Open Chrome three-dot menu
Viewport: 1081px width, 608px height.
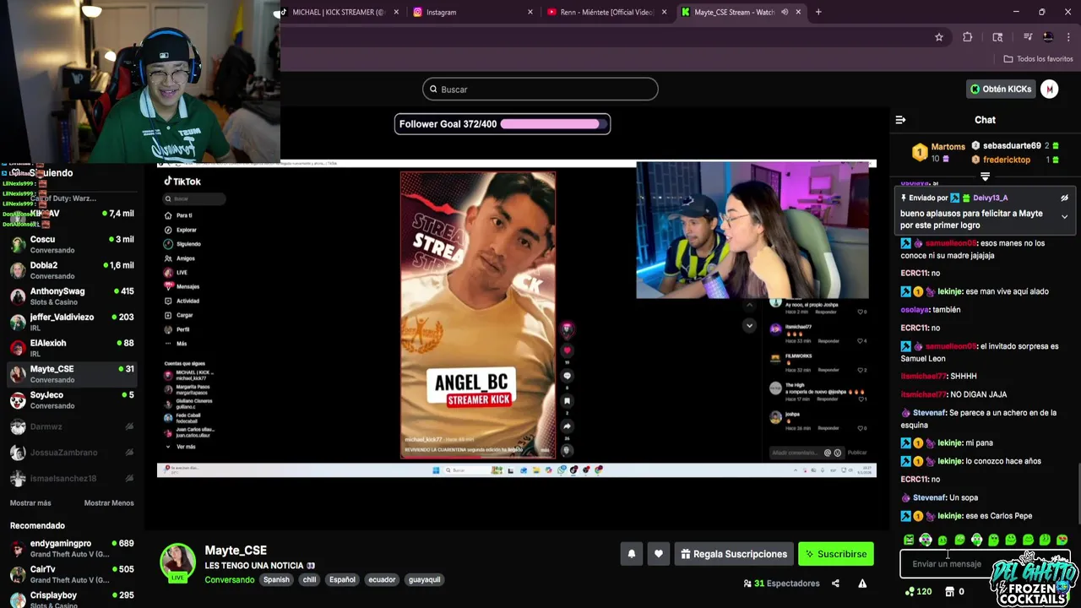tap(1068, 37)
